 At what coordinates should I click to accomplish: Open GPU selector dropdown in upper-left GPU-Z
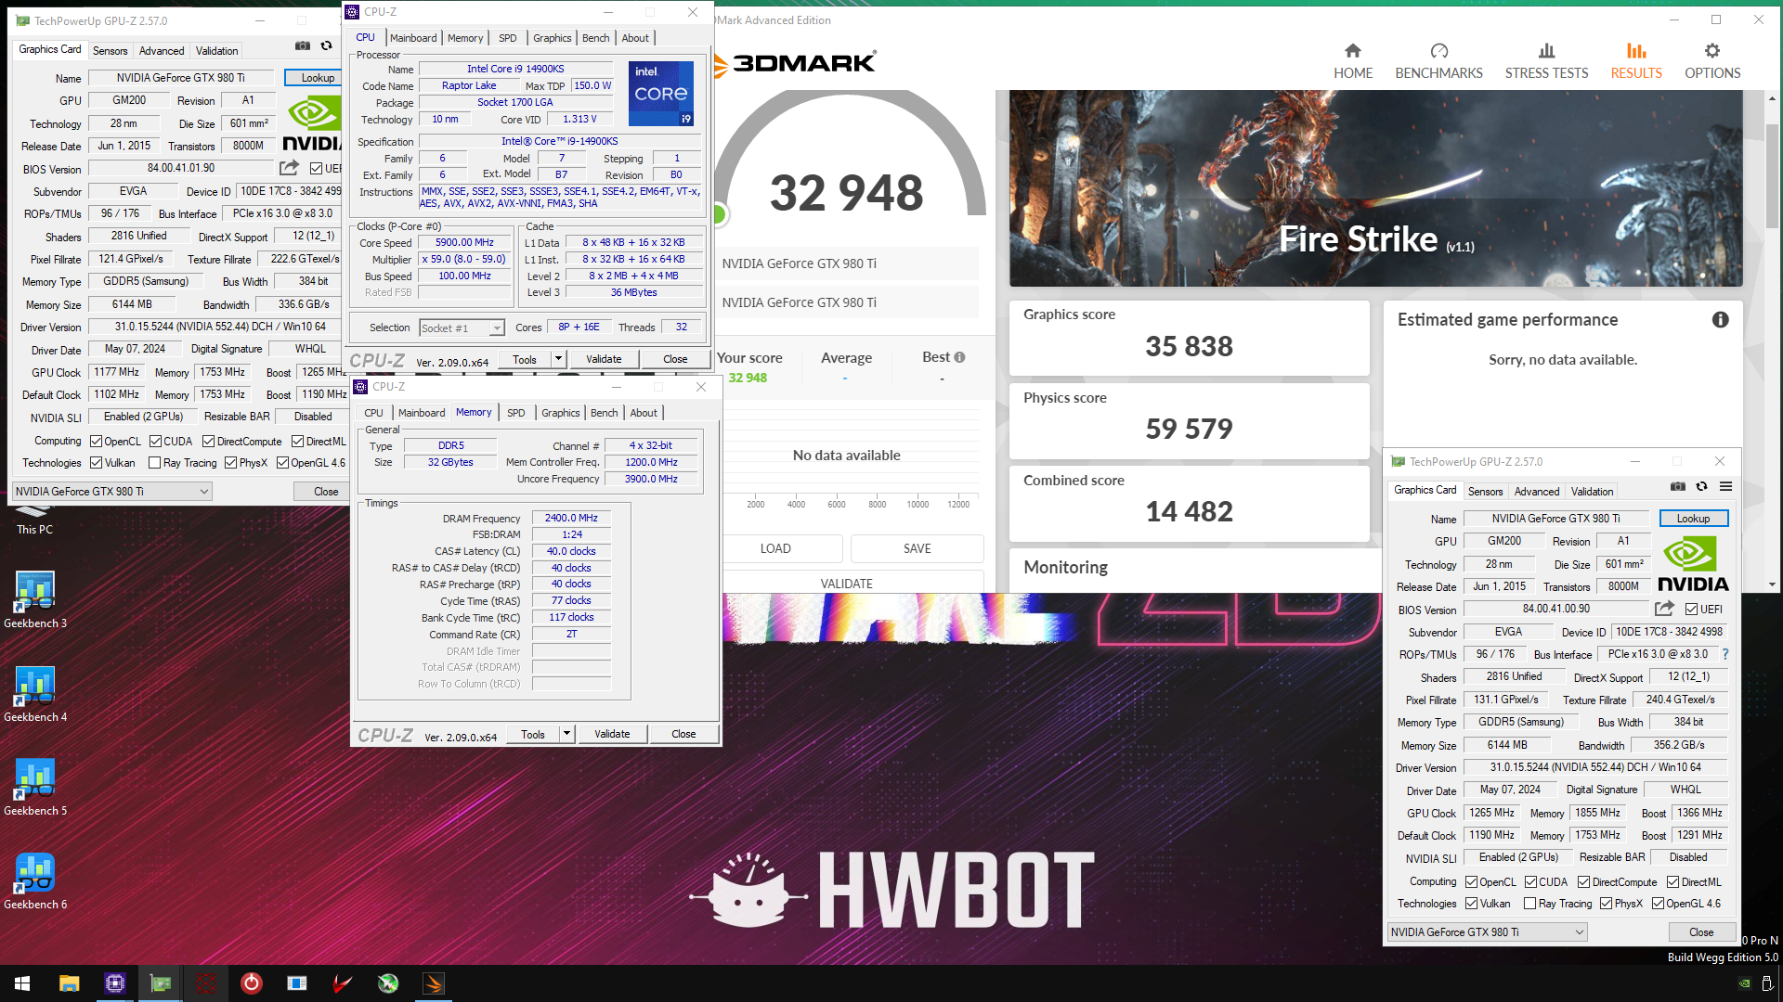111,492
